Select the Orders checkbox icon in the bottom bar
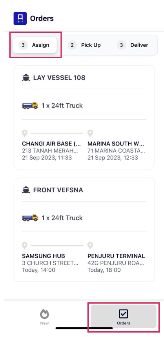This screenshot has height=337, width=164. [x=124, y=314]
